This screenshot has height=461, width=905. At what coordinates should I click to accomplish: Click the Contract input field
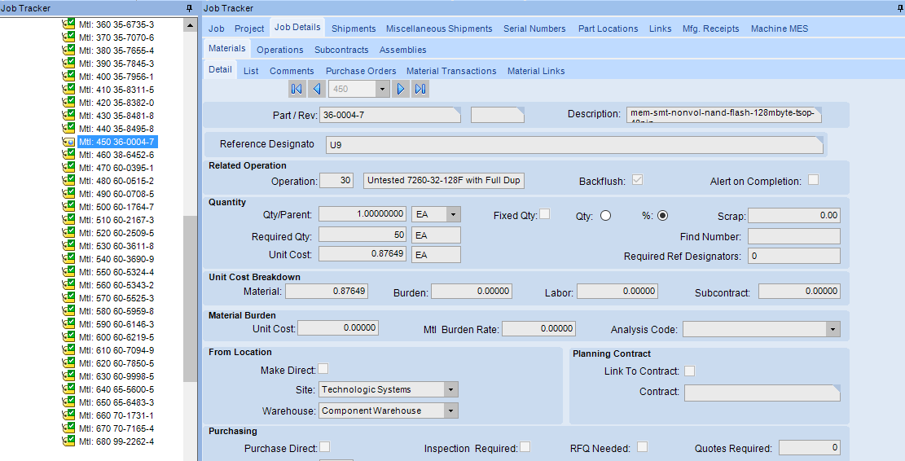[762, 393]
